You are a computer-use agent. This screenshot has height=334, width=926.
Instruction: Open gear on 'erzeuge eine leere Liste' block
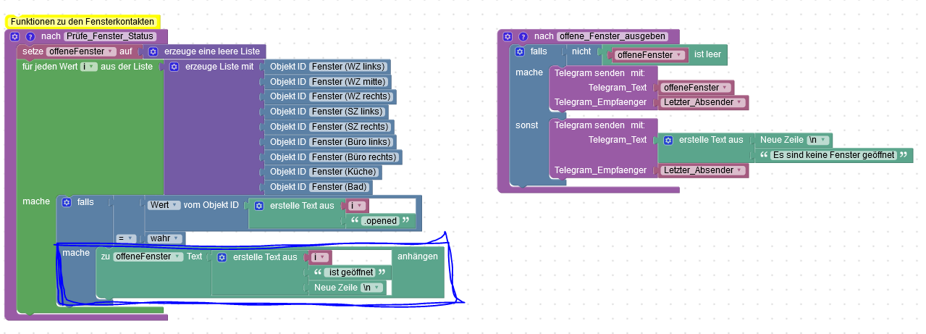coord(153,51)
